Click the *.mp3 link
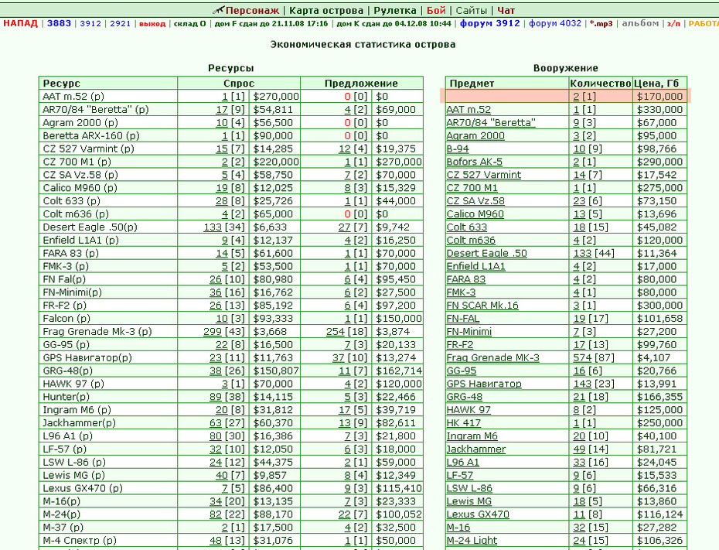The height and width of the screenshot is (550, 719). coord(601,24)
